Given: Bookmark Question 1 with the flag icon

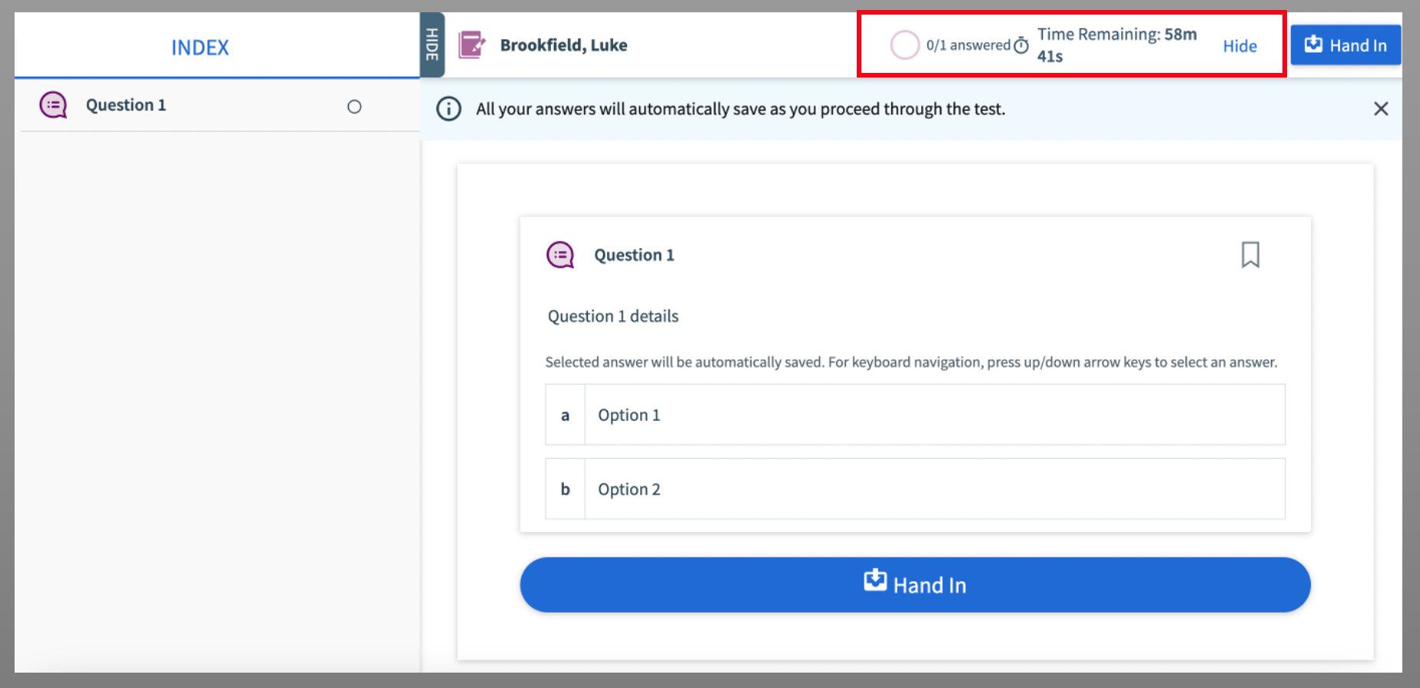Looking at the screenshot, I should click(1250, 255).
